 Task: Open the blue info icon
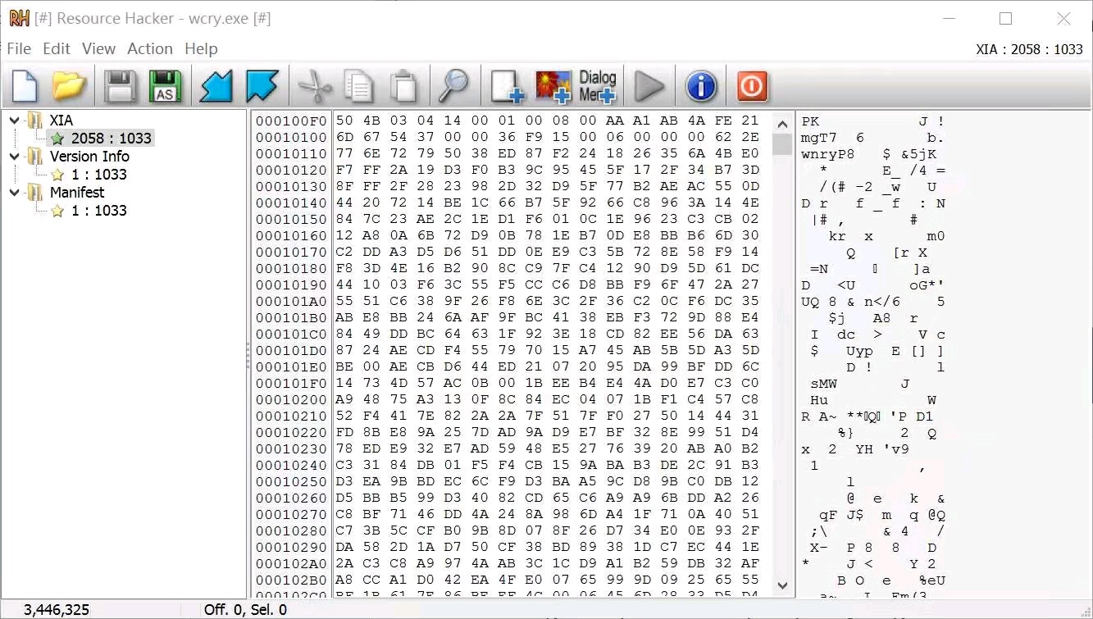701,86
